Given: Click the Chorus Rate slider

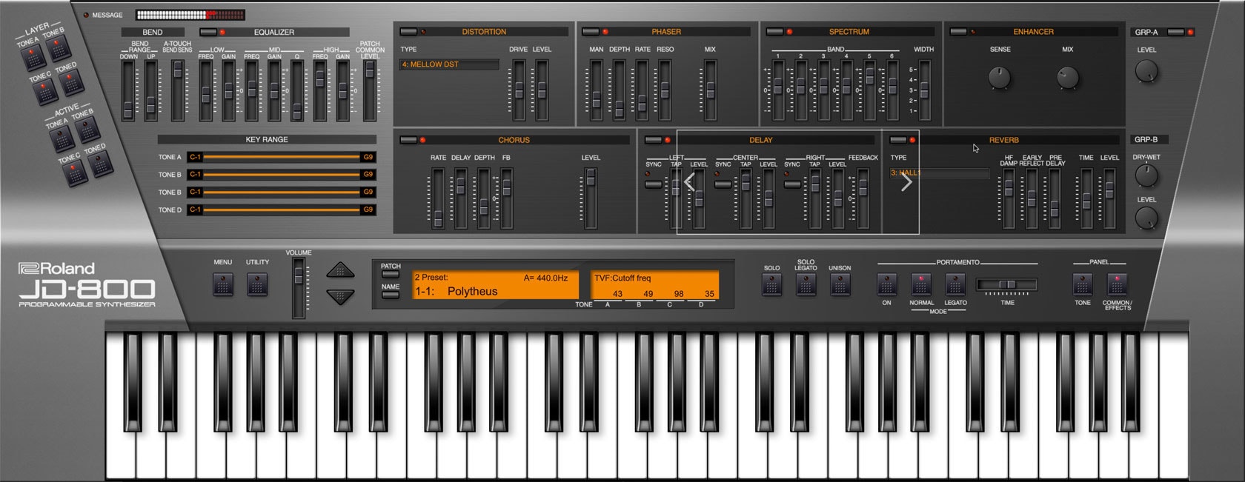Looking at the screenshot, I should point(438,198).
